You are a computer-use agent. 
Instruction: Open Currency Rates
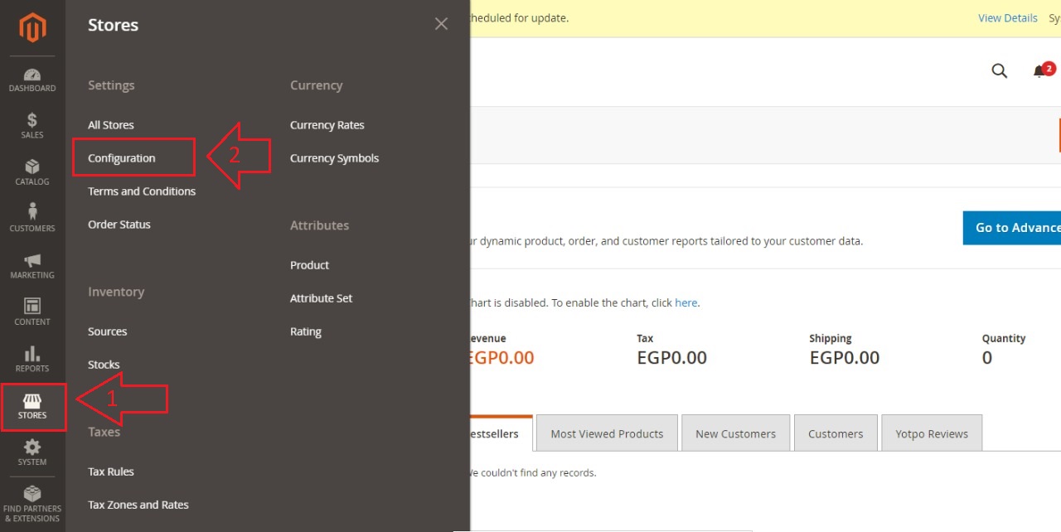tap(327, 125)
